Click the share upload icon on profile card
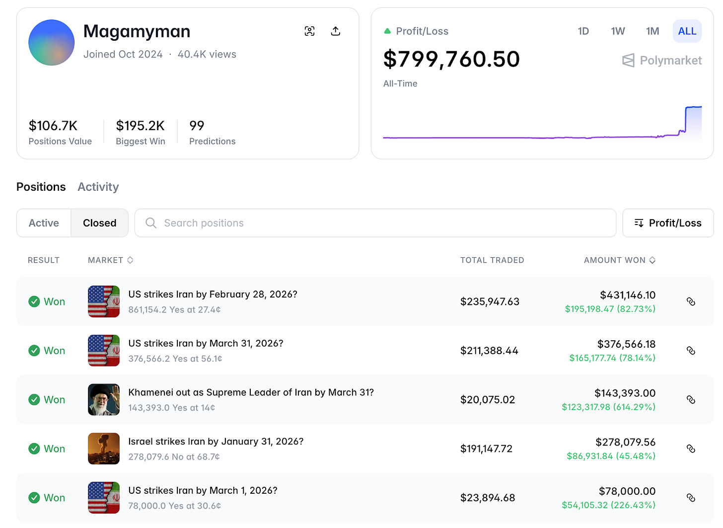 tap(336, 31)
